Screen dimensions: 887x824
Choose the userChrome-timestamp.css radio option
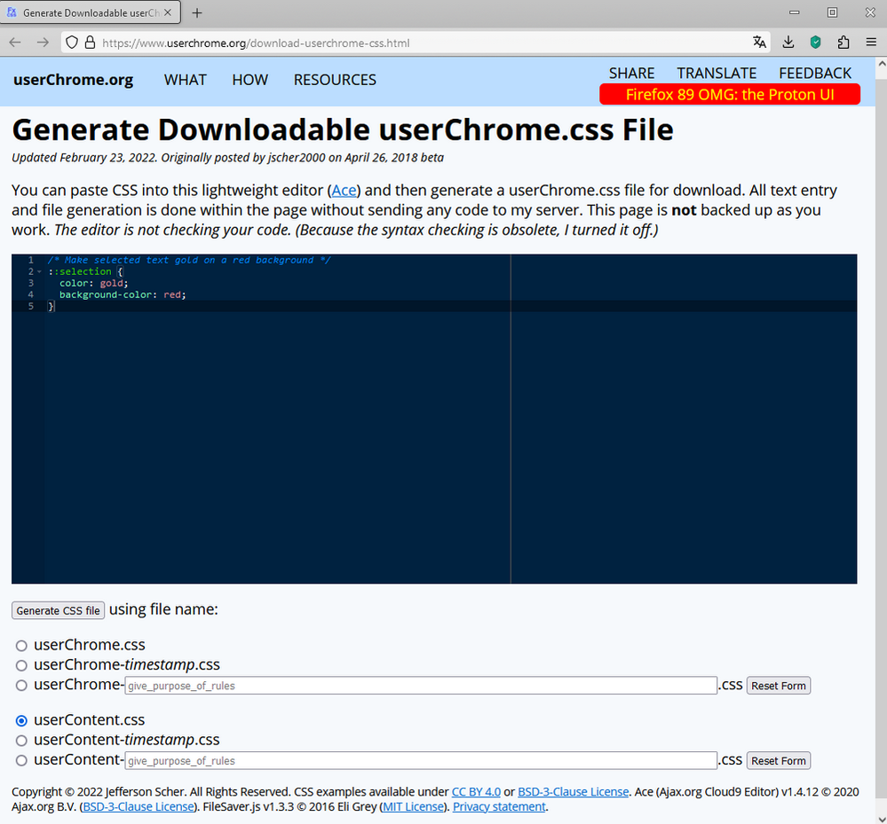point(21,665)
